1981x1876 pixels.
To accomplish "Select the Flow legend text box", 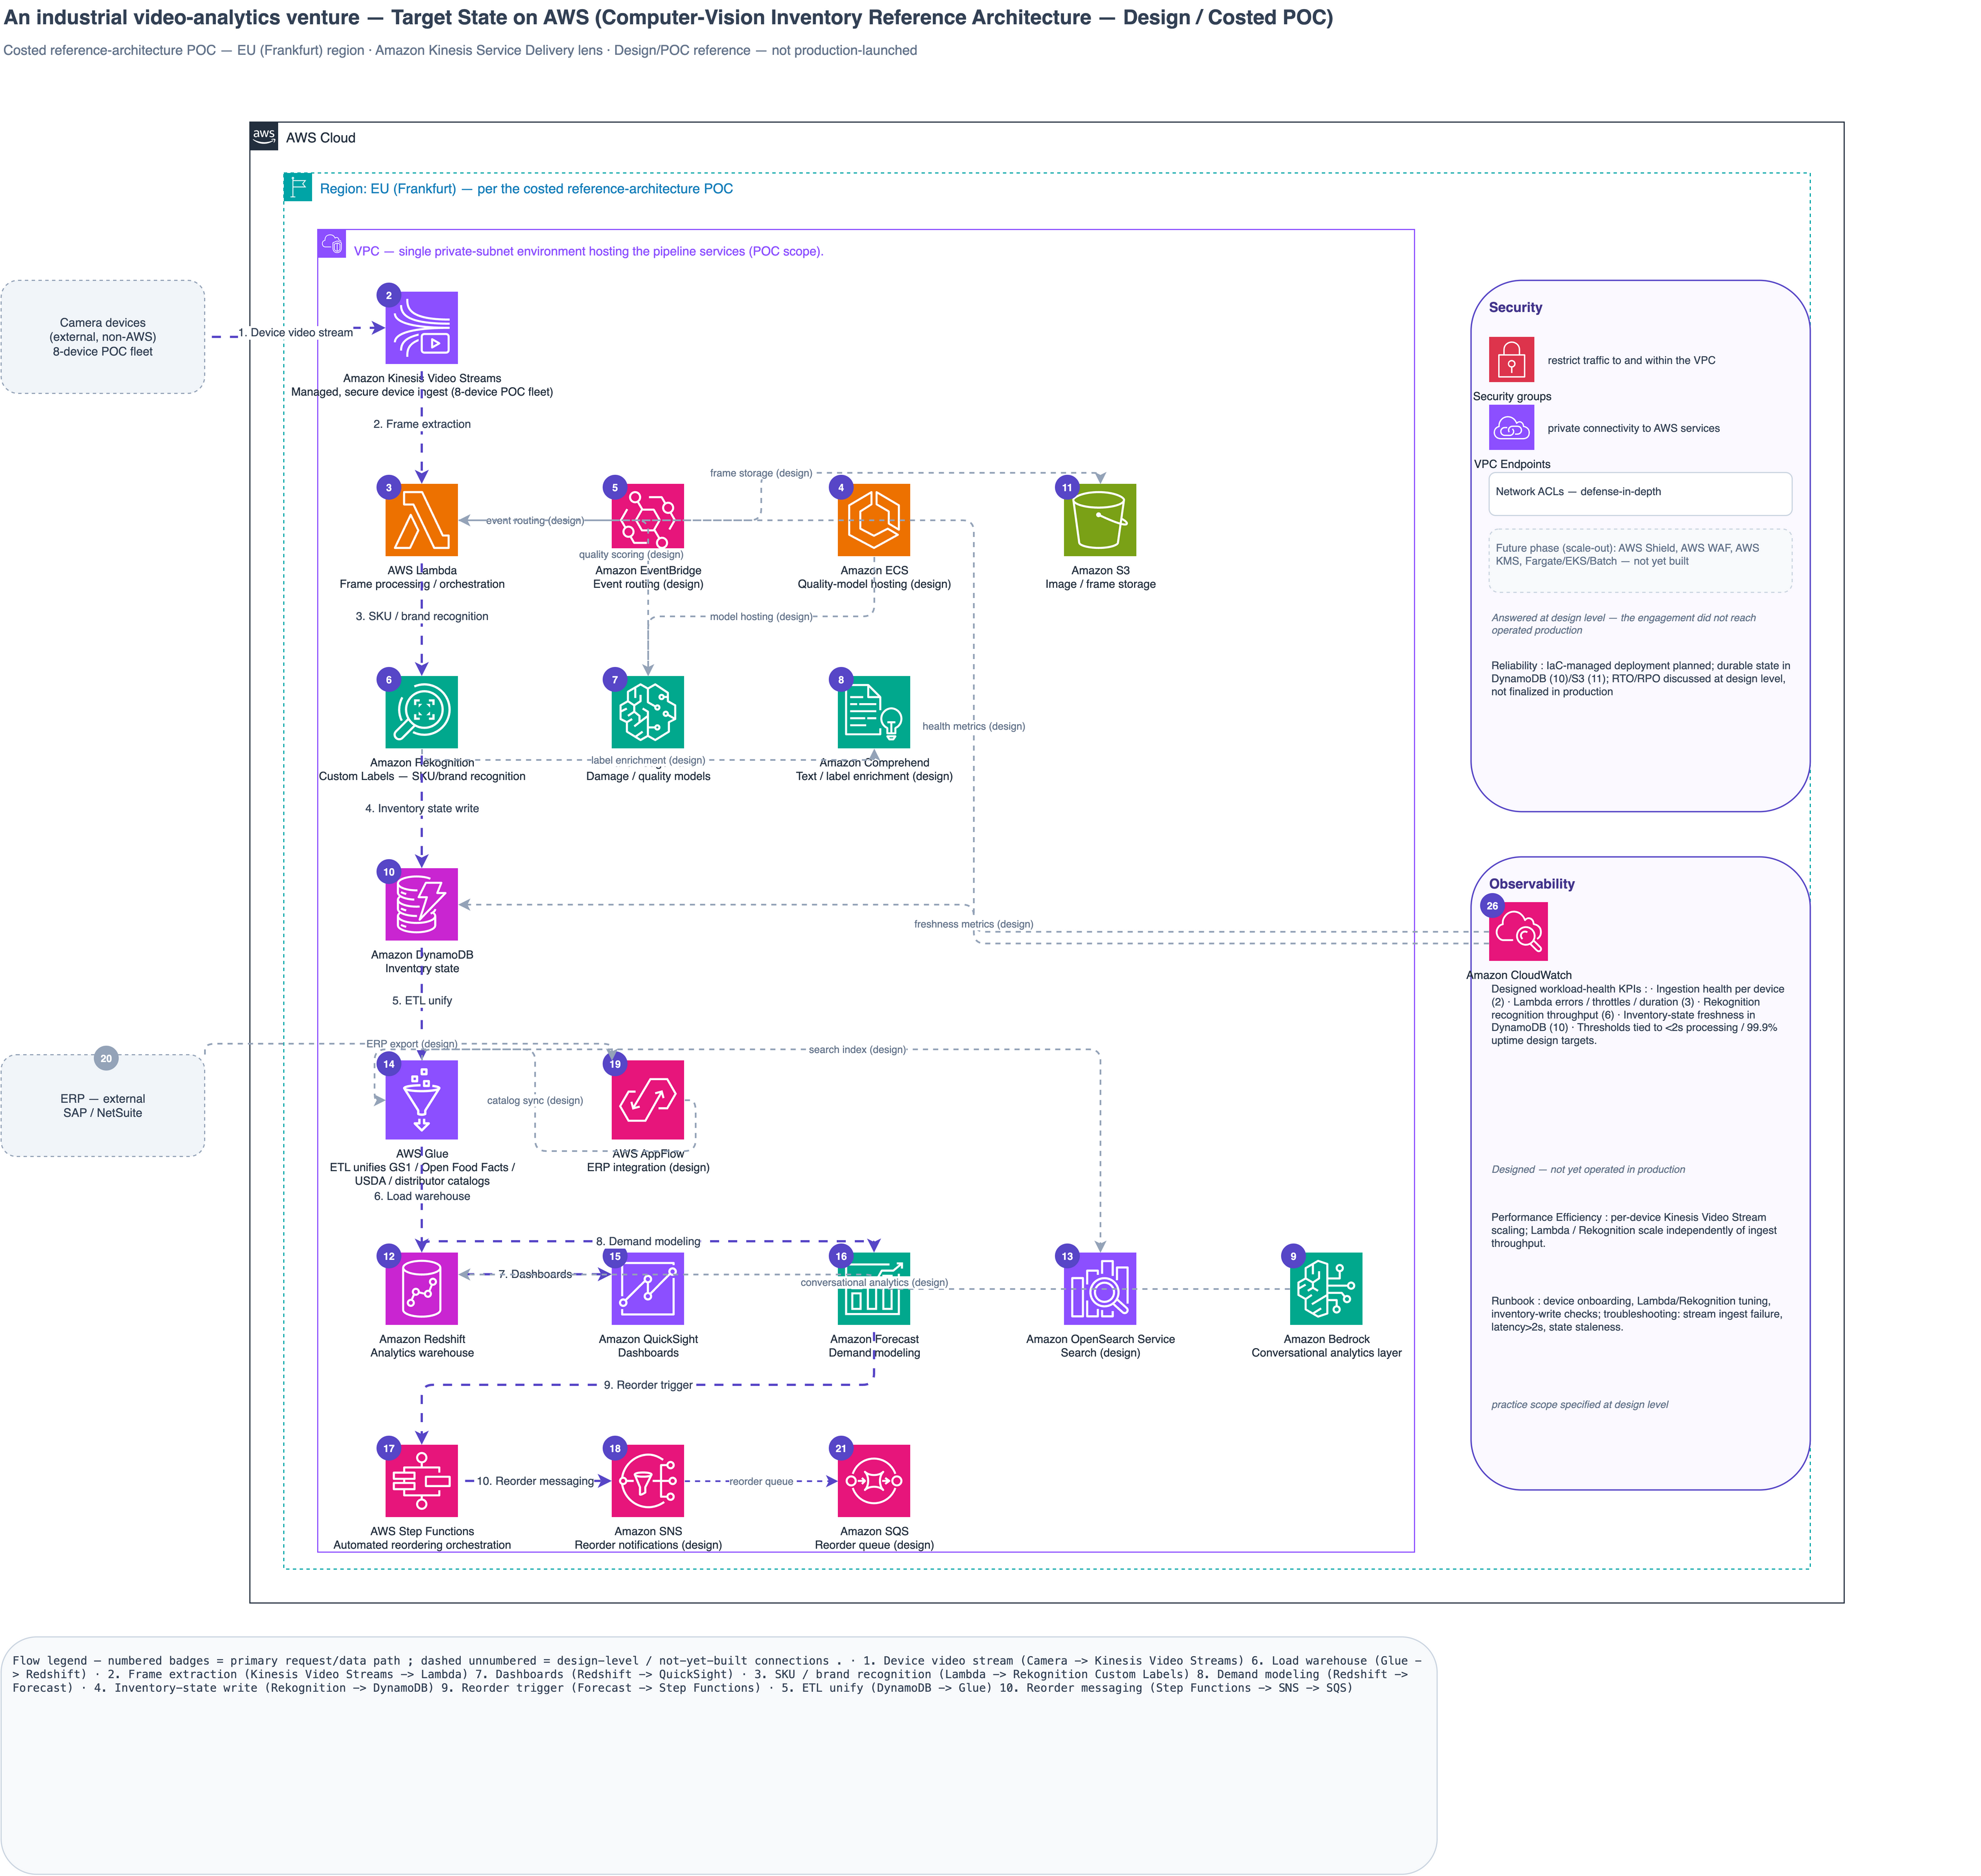I will pyautogui.click(x=718, y=1754).
